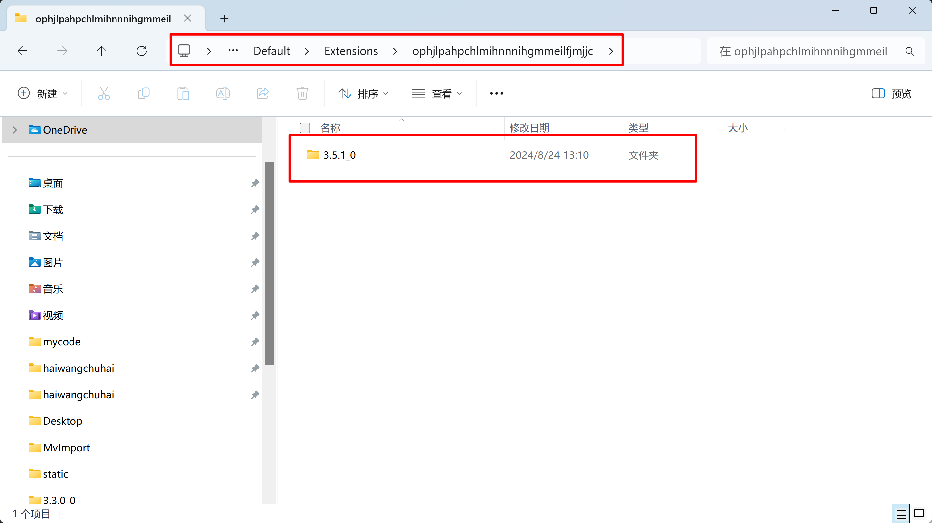Click the pin icon next to 视频
Screen dimensions: 932x523
[255, 315]
